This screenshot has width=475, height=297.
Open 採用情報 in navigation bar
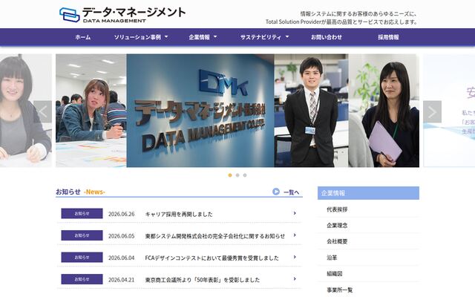pos(388,37)
